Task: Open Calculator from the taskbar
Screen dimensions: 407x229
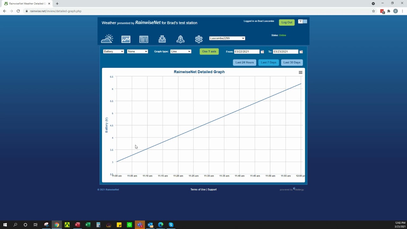Action: point(98,225)
